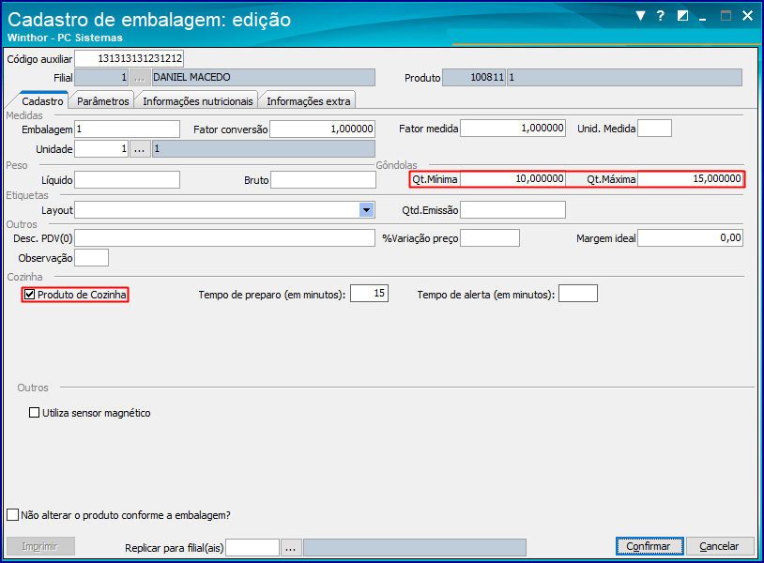Screen dimensions: 764x563
Task: Click the Unid. Medida field
Action: click(654, 129)
